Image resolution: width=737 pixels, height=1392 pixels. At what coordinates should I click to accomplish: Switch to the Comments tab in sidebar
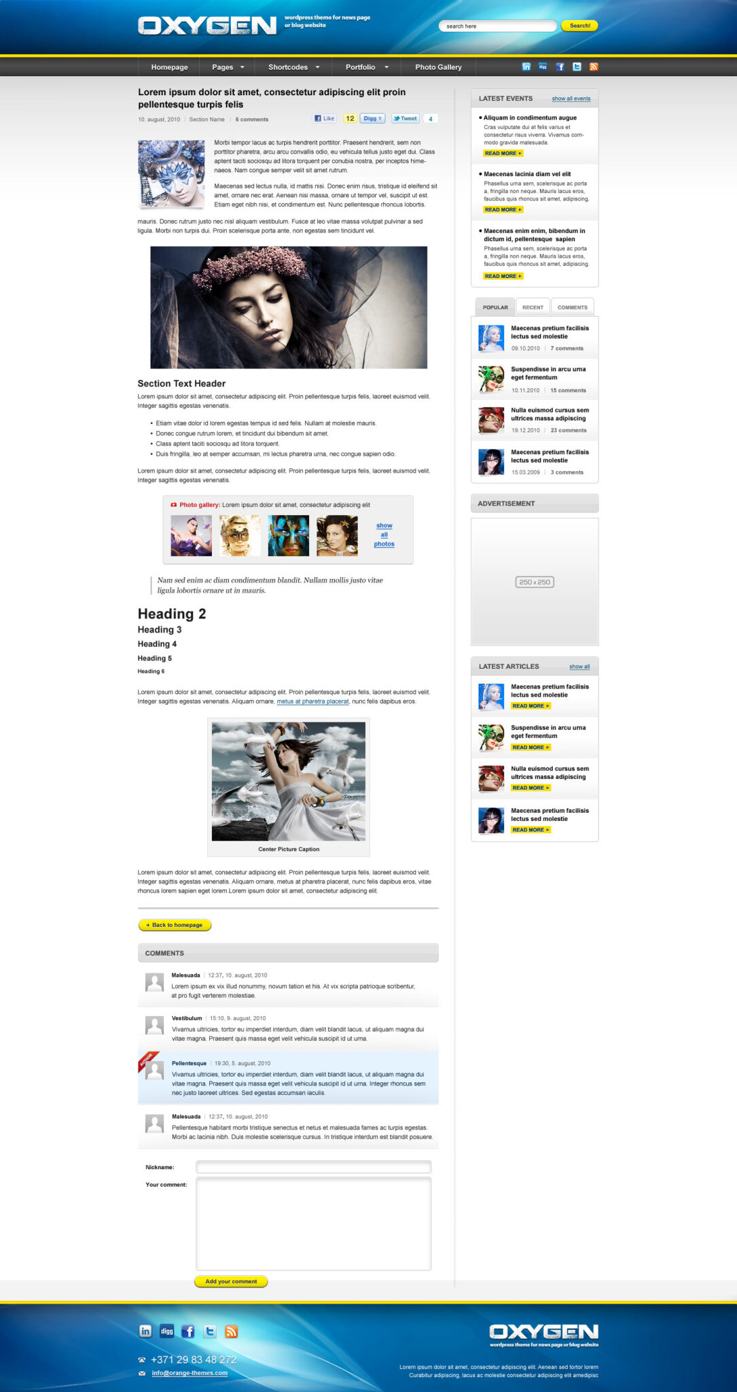tap(572, 307)
